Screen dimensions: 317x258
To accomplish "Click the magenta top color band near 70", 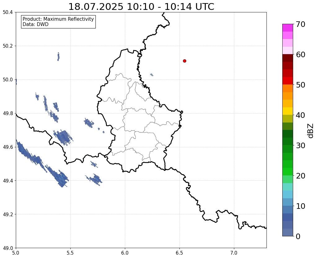I will (288, 28).
